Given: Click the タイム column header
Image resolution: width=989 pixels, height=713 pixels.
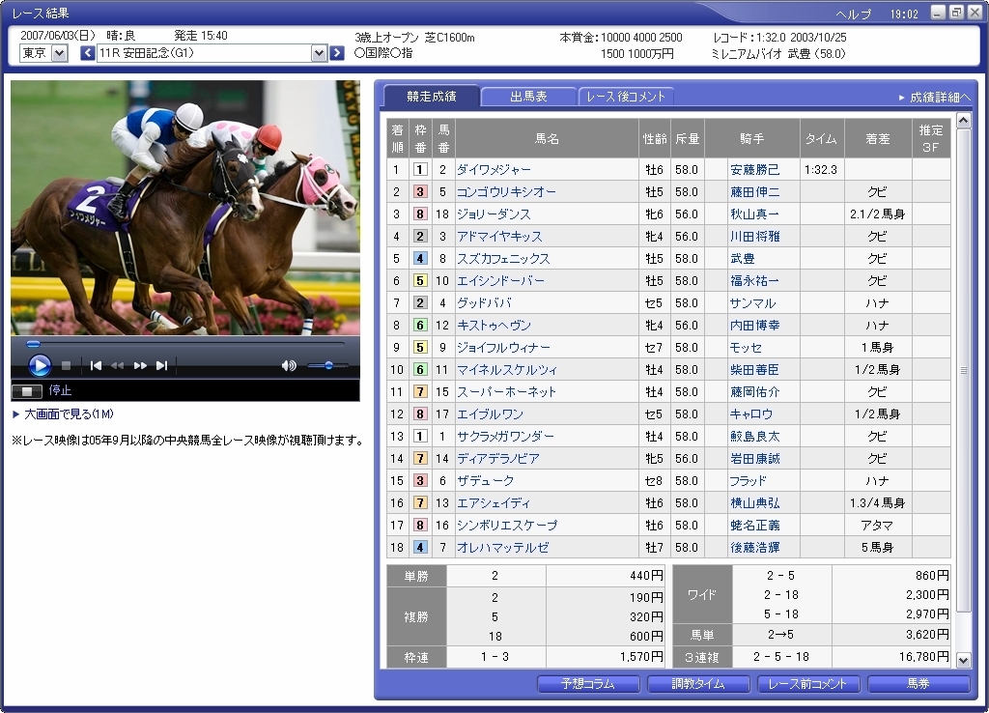Looking at the screenshot, I should click(821, 139).
